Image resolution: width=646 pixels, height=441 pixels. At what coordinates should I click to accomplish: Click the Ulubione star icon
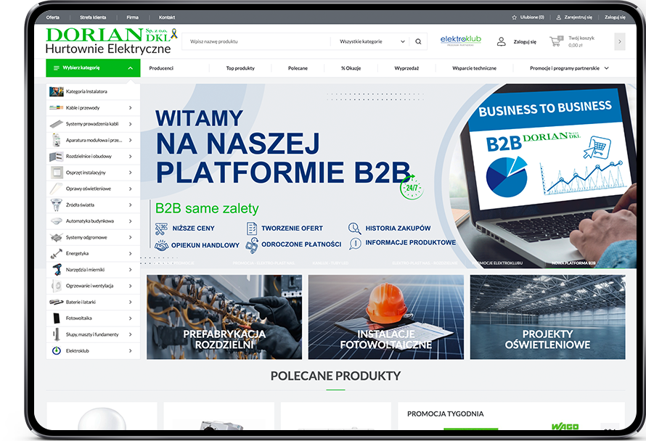515,17
